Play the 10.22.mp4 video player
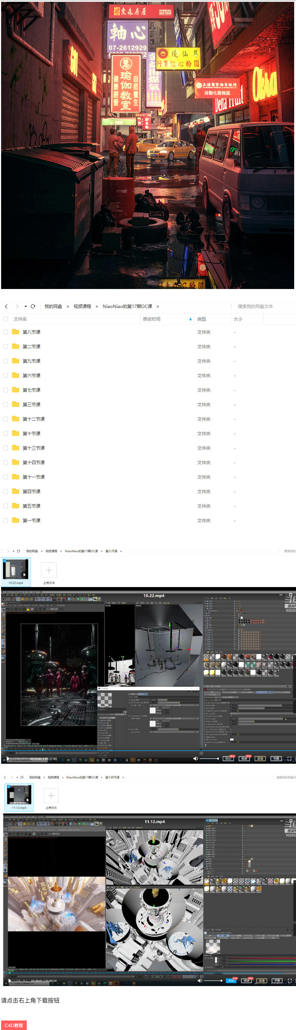The height and width of the screenshot is (1030, 296). click(x=8, y=759)
